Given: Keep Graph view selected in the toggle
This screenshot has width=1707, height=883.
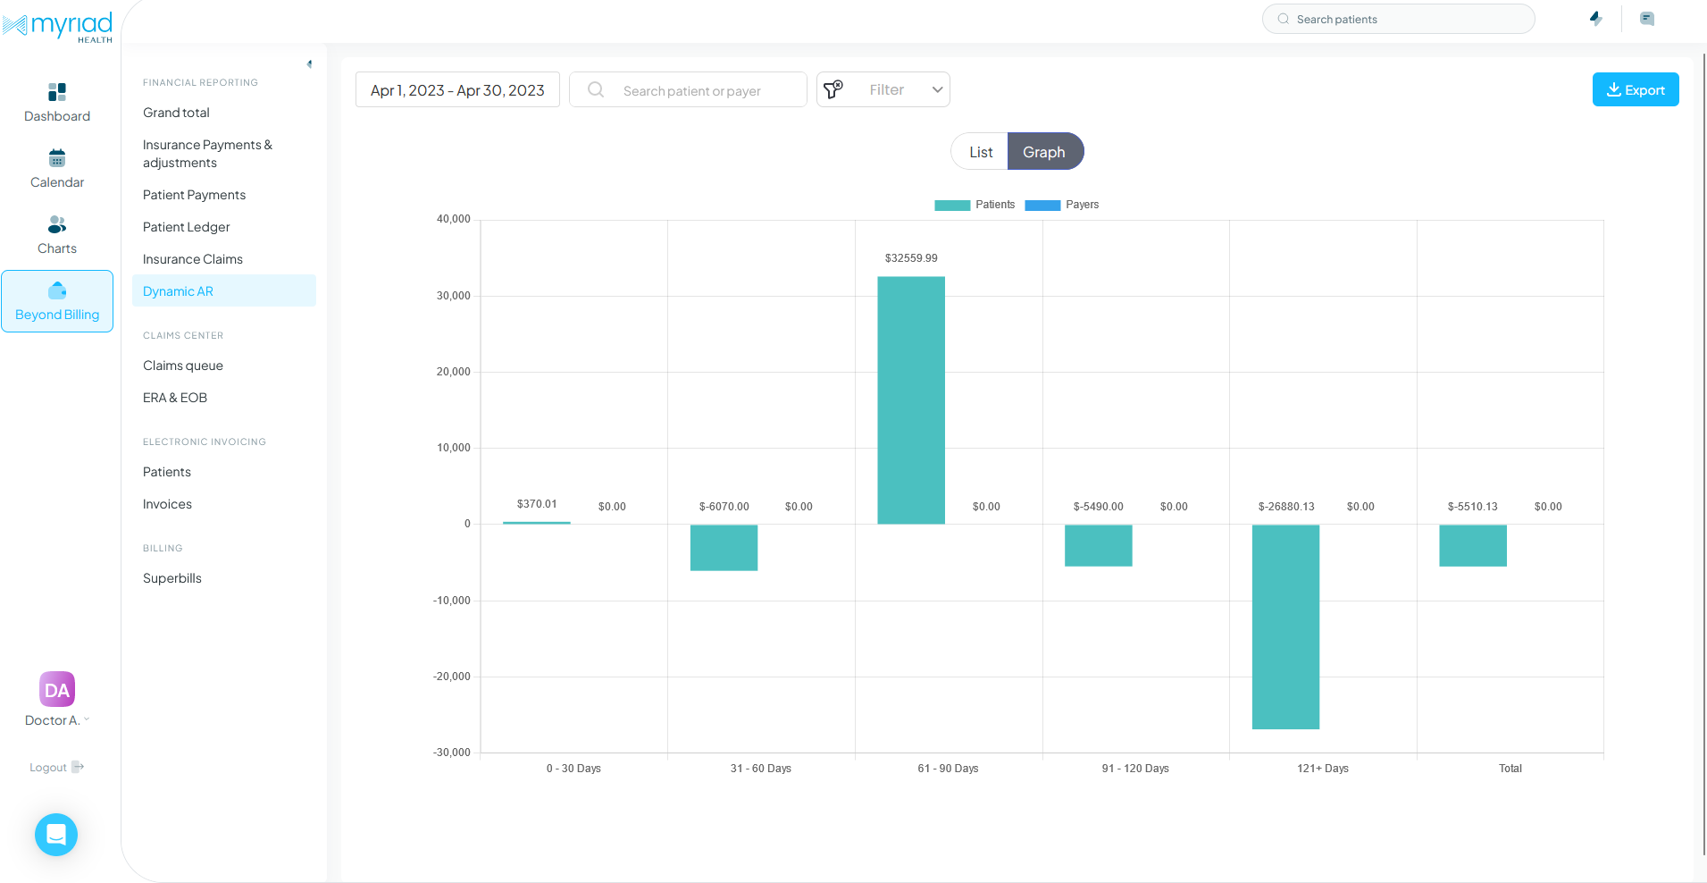Looking at the screenshot, I should click(x=1045, y=151).
